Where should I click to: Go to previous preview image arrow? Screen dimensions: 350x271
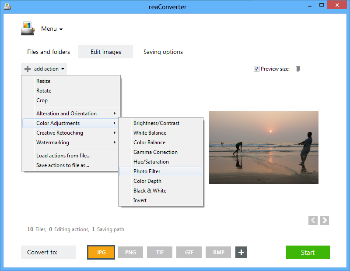coord(313,221)
